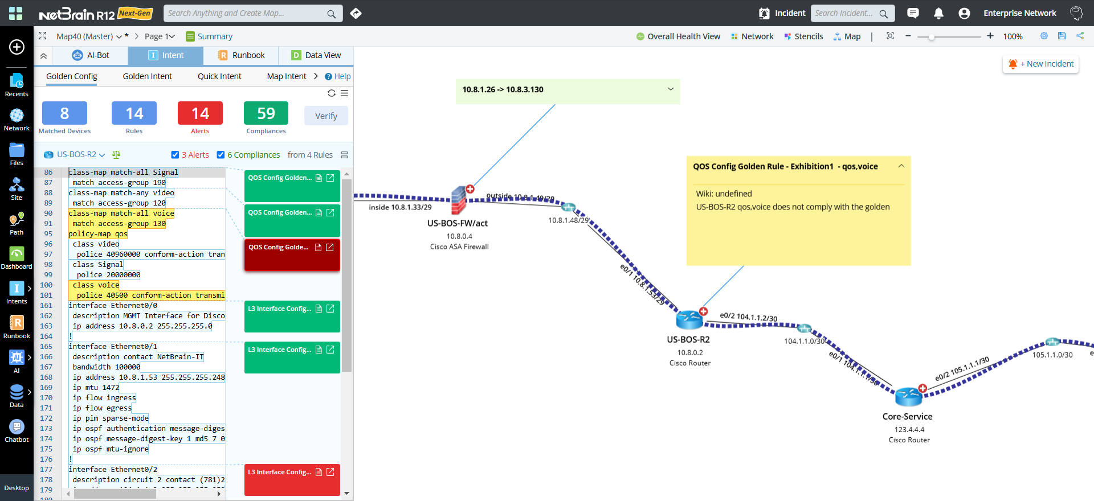
Task: Switch to the Data View tab
Action: coord(316,55)
